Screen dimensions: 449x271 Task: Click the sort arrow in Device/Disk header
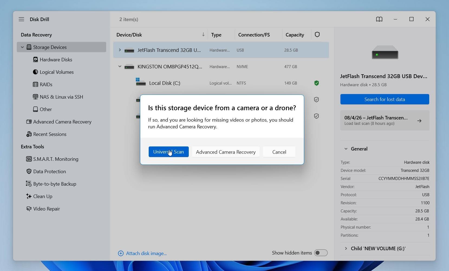203,35
